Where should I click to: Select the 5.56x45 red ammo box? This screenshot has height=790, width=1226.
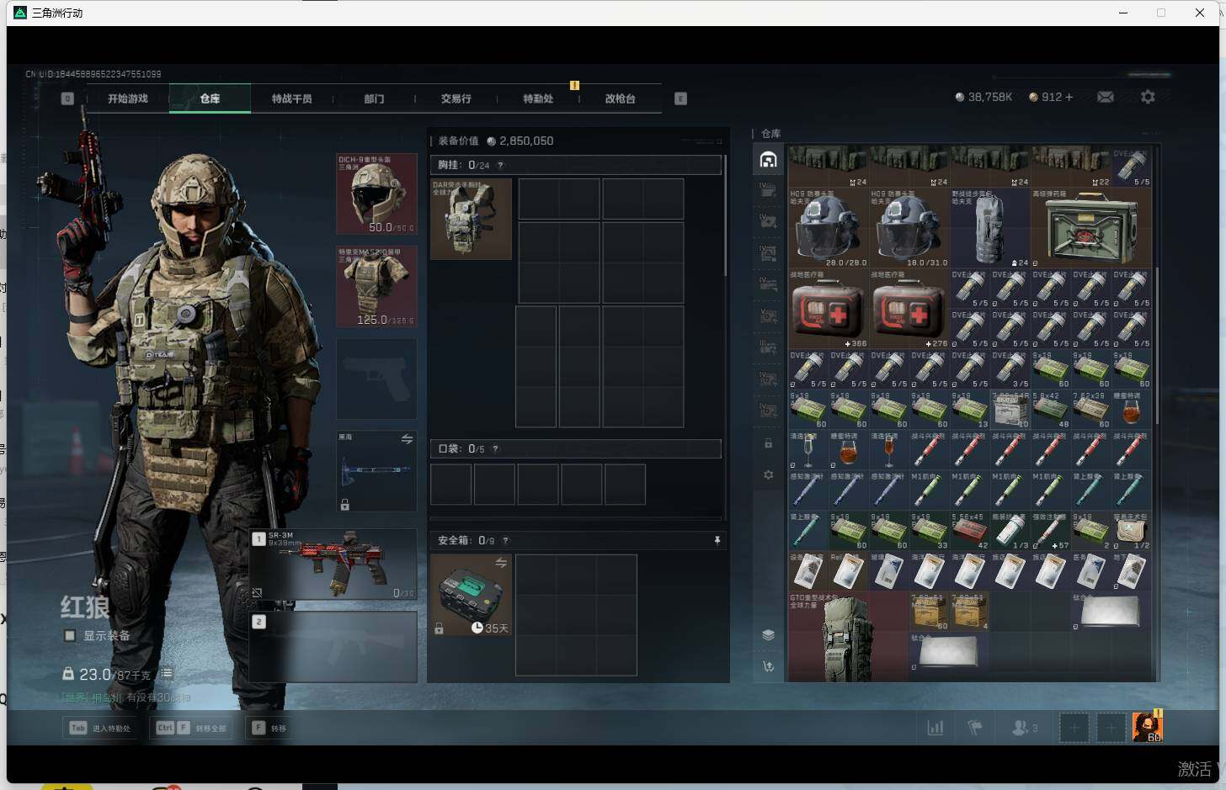click(x=970, y=531)
